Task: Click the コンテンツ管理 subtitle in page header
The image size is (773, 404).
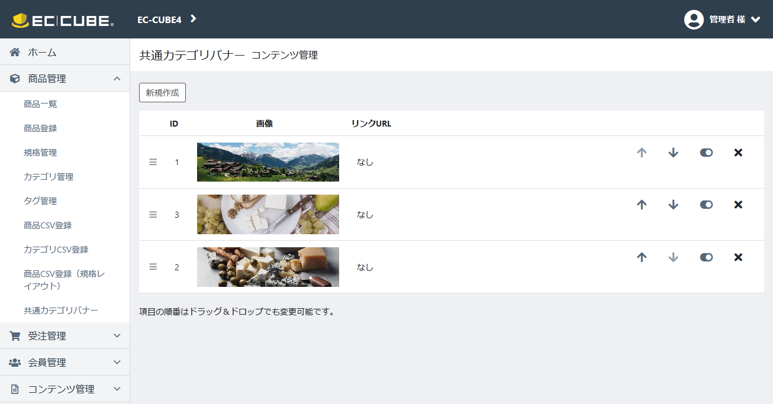Action: coord(285,56)
